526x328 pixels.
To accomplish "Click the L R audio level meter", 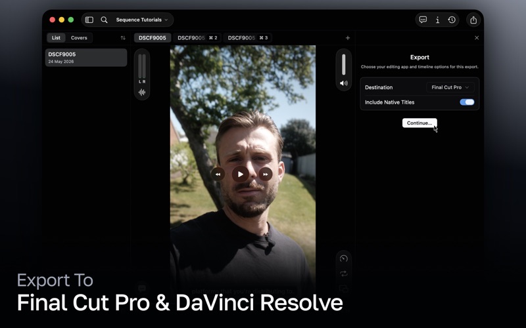I will [142, 68].
